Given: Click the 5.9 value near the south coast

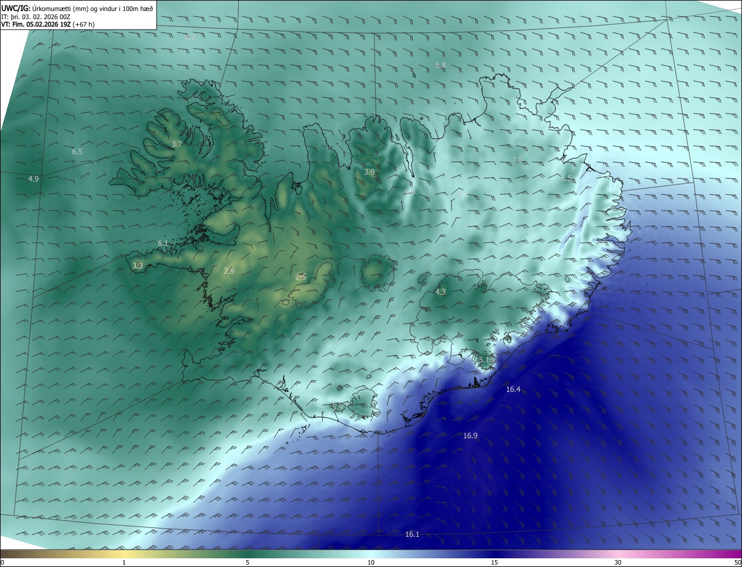Looking at the screenshot, I should 338,407.
